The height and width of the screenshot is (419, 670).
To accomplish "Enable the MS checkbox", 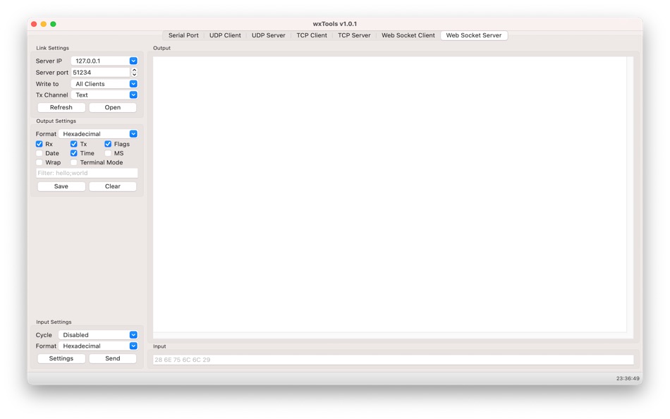I will click(x=107, y=153).
